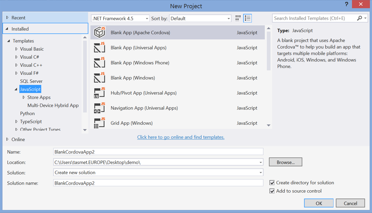Screen dimensions: 372x213
Task: Select SQL Server in templates tree
Action: click(31, 81)
